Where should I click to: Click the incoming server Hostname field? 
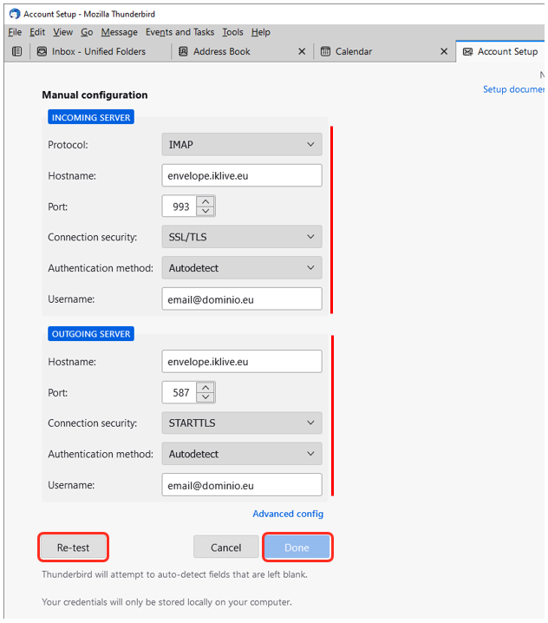pos(242,176)
